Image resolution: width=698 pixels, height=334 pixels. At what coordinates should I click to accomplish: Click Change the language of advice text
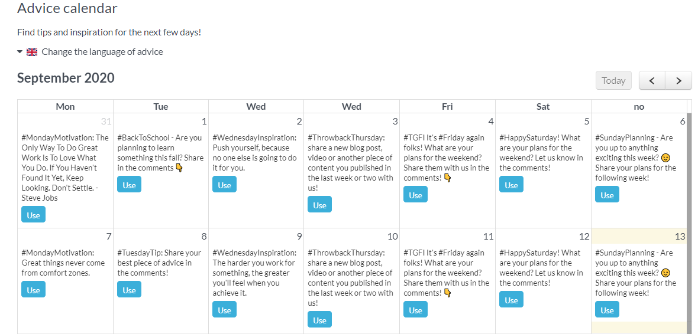[x=102, y=52]
